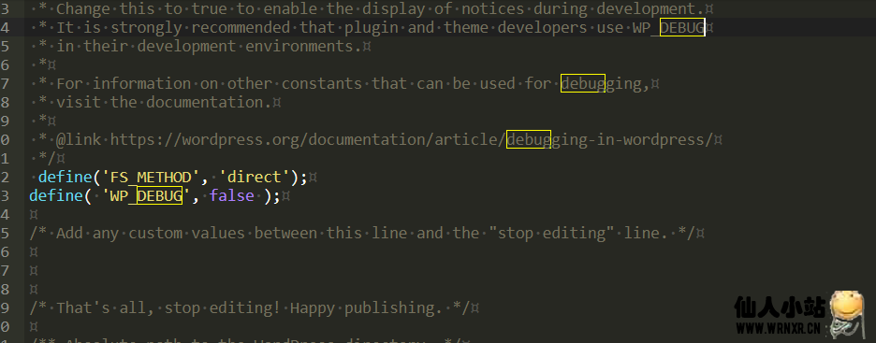
Task: Click WP_DEBUG at end of 'strongly recommended' comment
Action: coord(668,27)
